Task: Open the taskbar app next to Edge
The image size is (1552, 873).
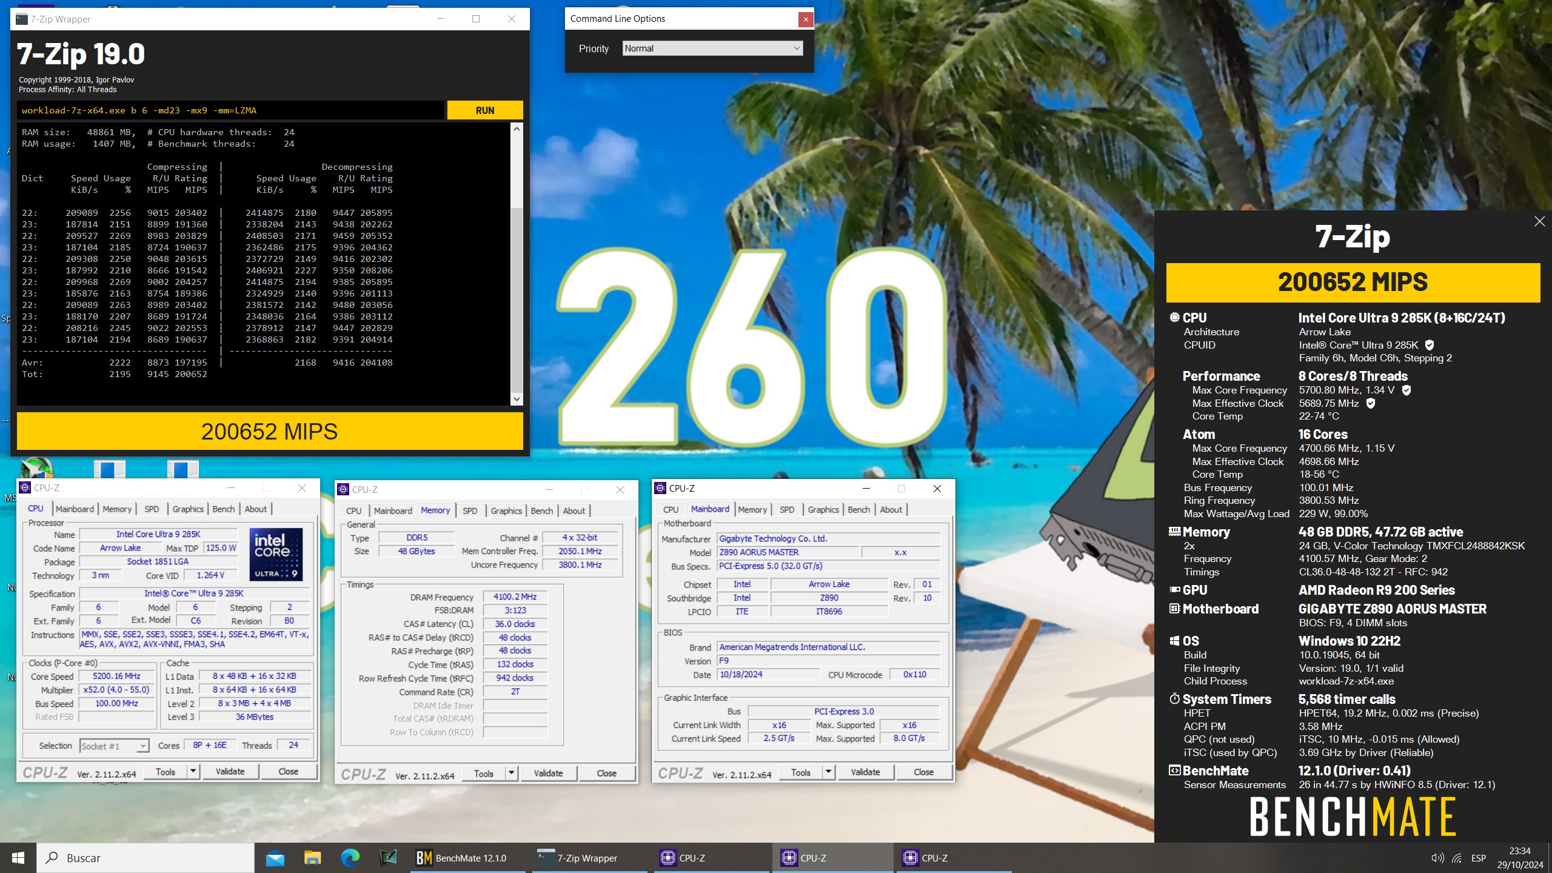Action: [388, 858]
